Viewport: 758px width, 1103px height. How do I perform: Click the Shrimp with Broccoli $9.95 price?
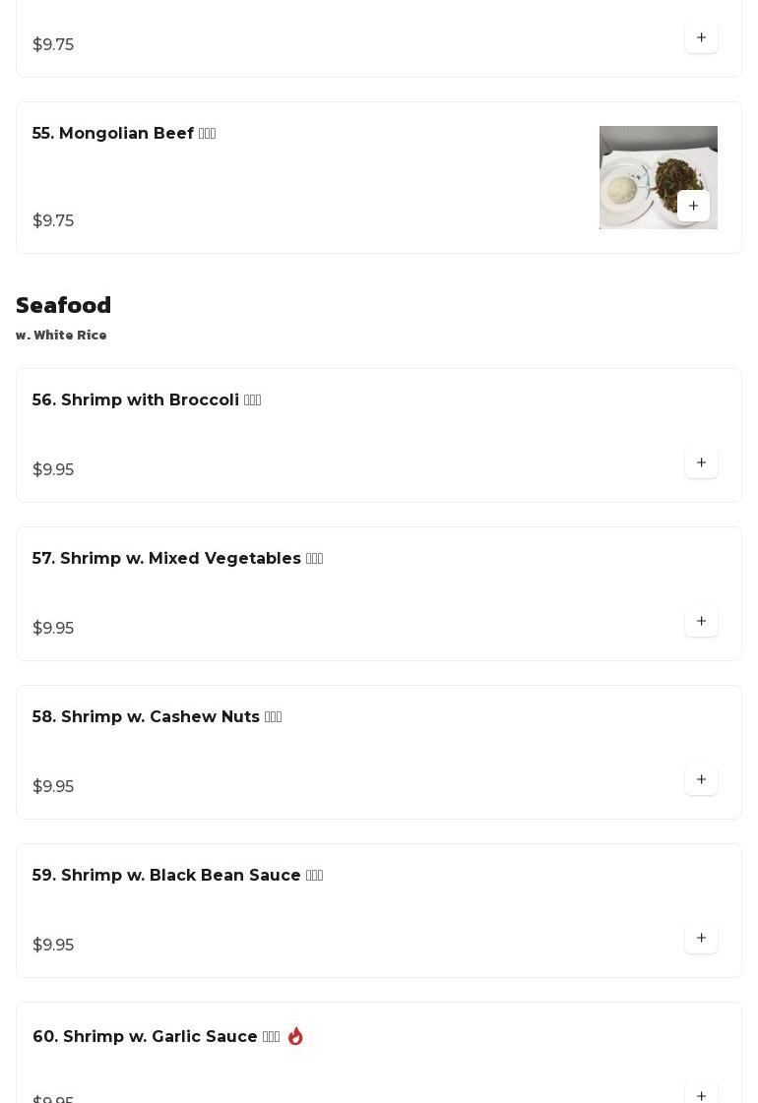point(53,469)
